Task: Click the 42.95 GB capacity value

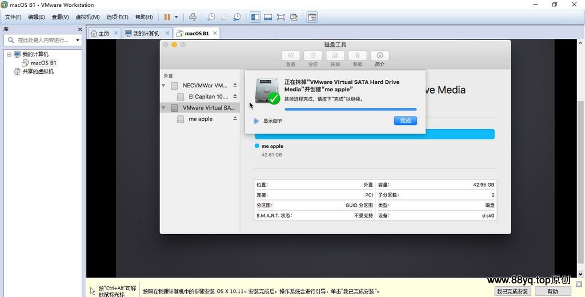Action: (x=483, y=184)
